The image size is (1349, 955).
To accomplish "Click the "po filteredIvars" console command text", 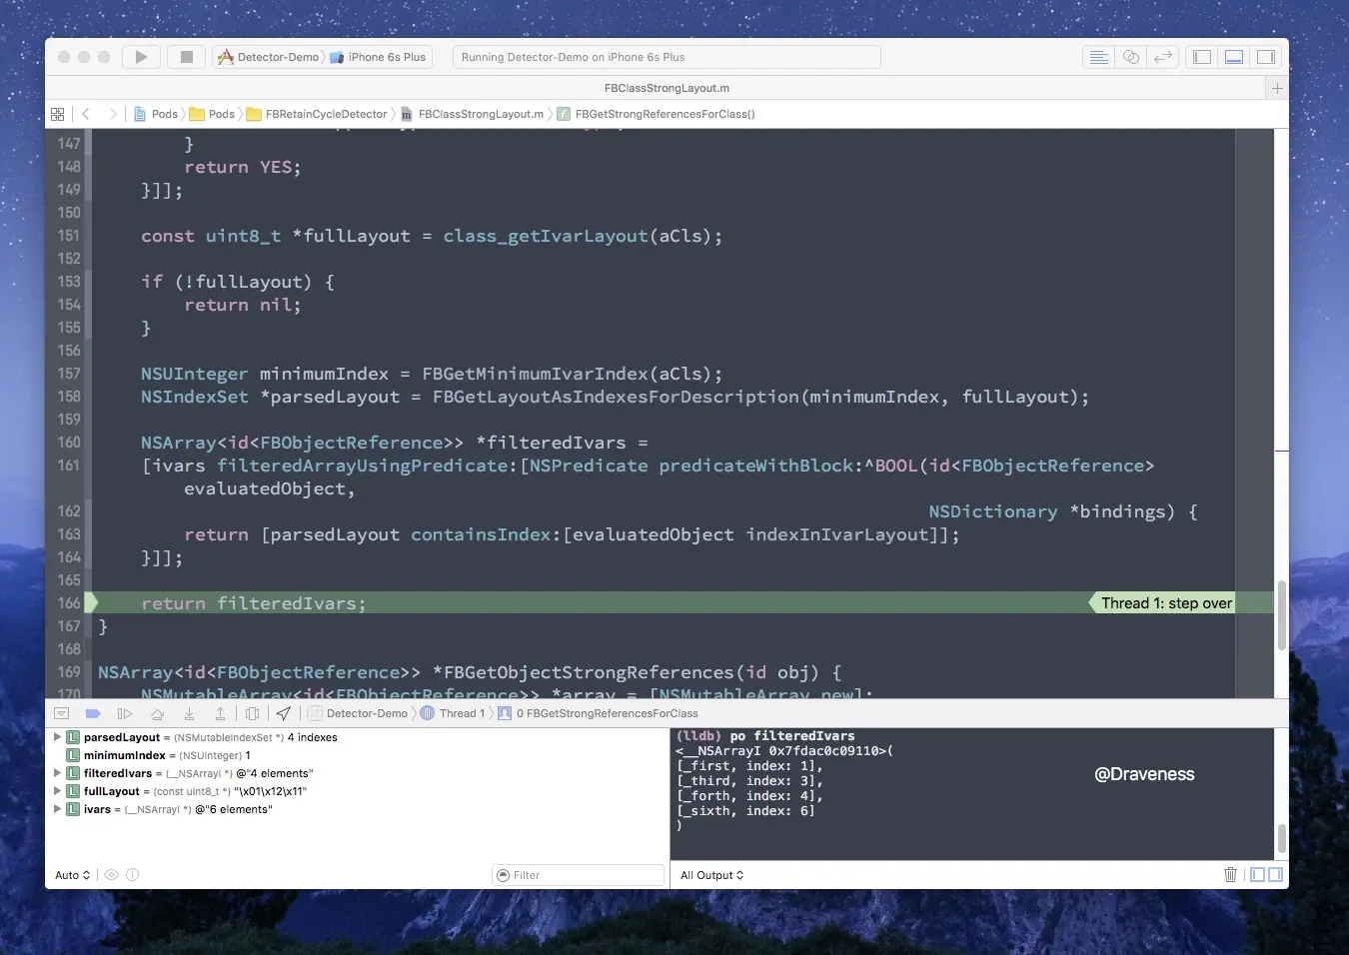I will (x=792, y=736).
